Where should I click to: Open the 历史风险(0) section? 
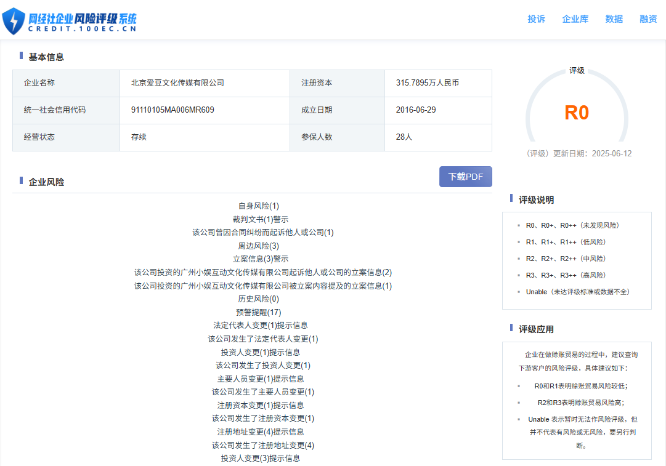coord(258,299)
